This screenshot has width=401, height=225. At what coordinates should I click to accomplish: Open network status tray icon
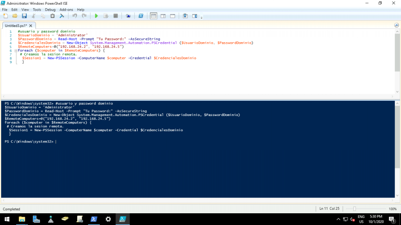(345, 219)
